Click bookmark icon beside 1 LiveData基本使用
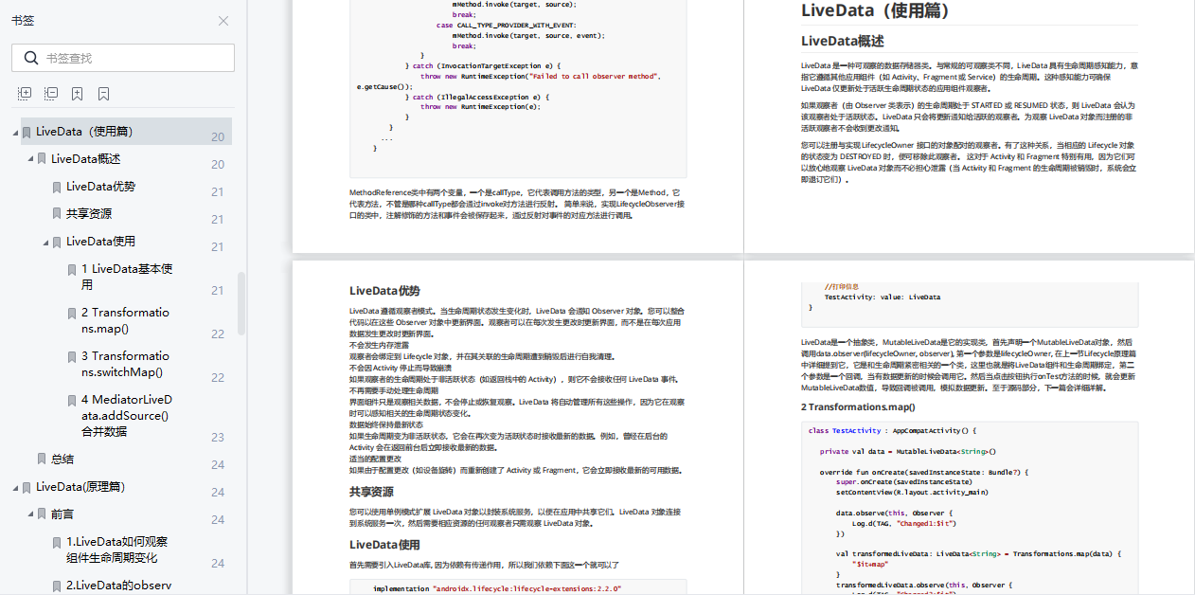This screenshot has height=595, width=1195. point(73,269)
